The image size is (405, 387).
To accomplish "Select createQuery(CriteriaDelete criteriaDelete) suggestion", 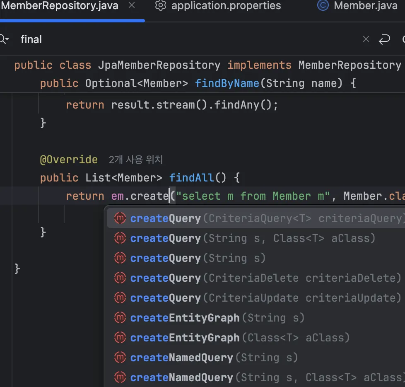I will 256,278.
